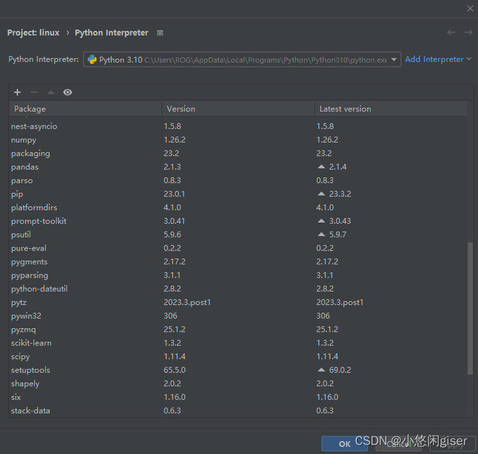Click the back navigation arrow
The height and width of the screenshot is (454, 478).
click(451, 32)
